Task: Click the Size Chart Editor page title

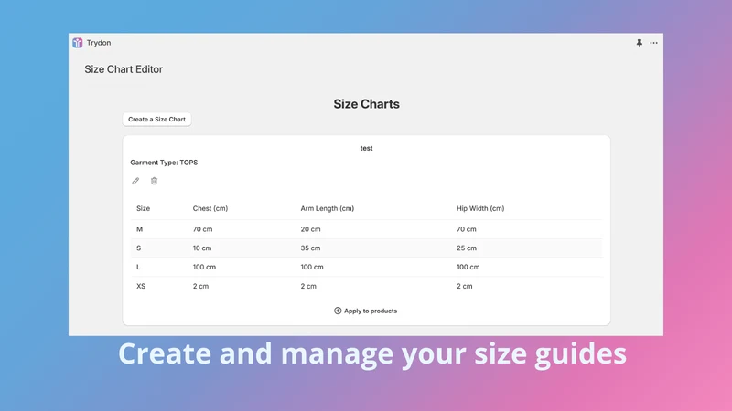Action: 124,69
